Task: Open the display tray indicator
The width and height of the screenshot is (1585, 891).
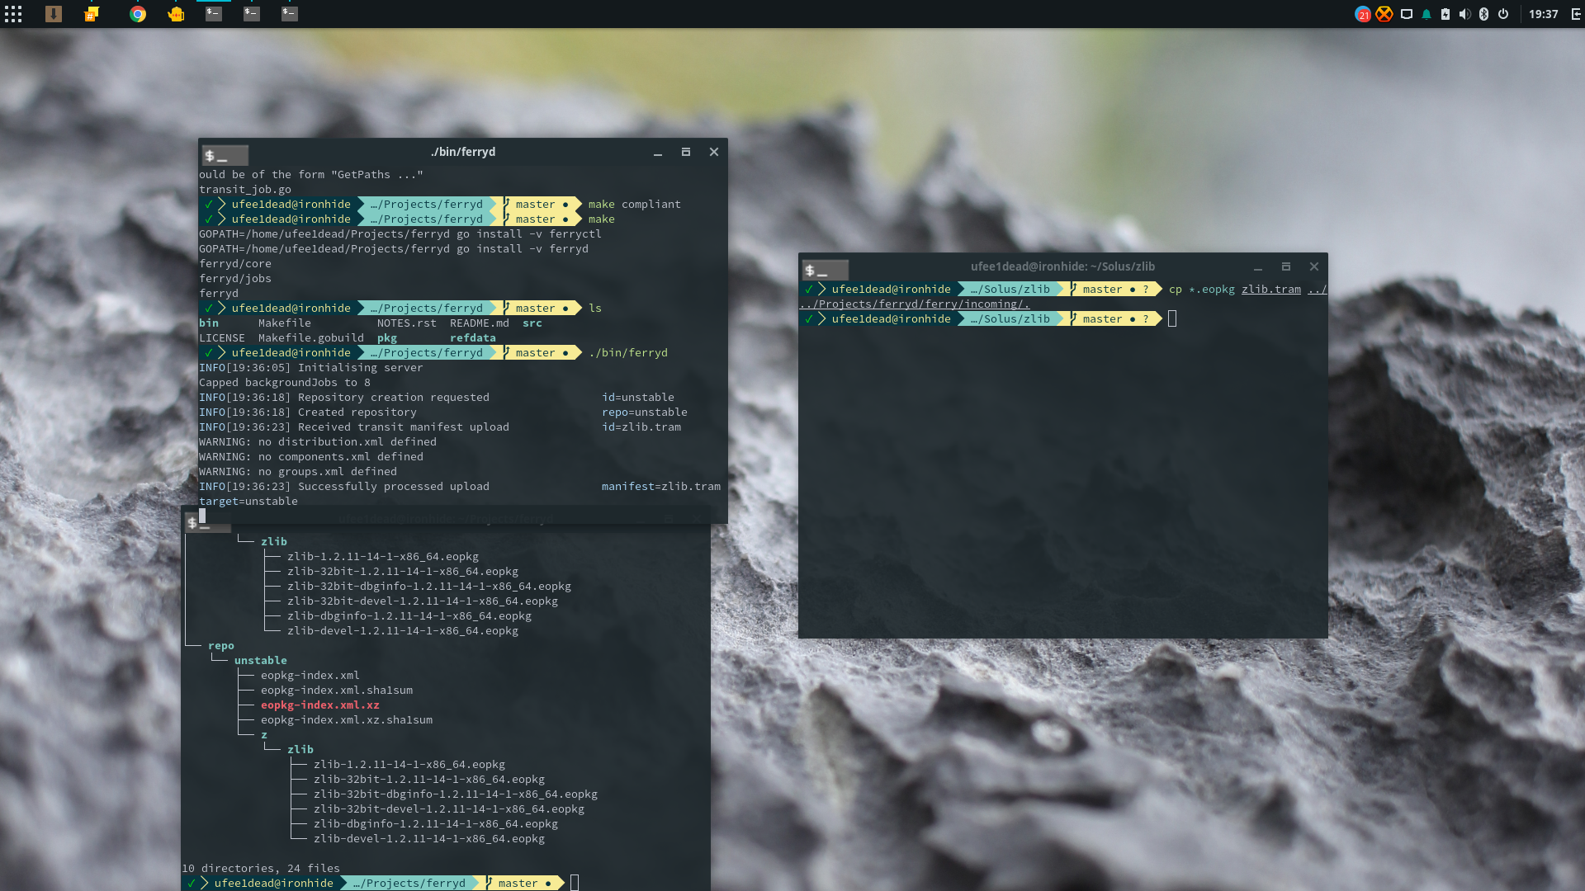Action: click(x=1407, y=14)
